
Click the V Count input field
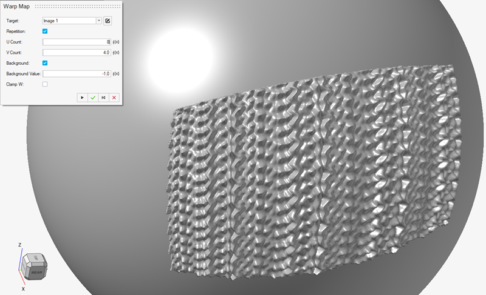click(x=76, y=53)
